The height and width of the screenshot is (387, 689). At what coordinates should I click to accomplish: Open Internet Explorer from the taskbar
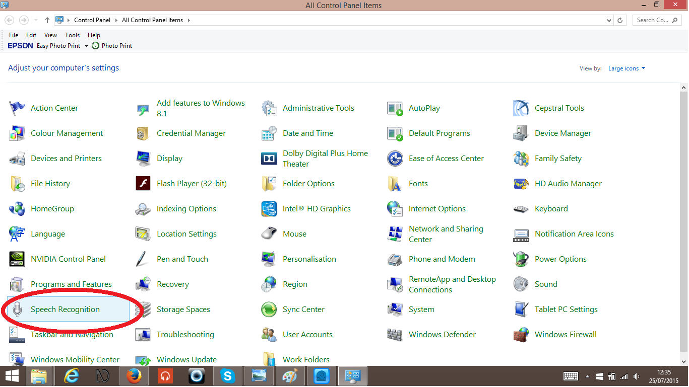(72, 376)
